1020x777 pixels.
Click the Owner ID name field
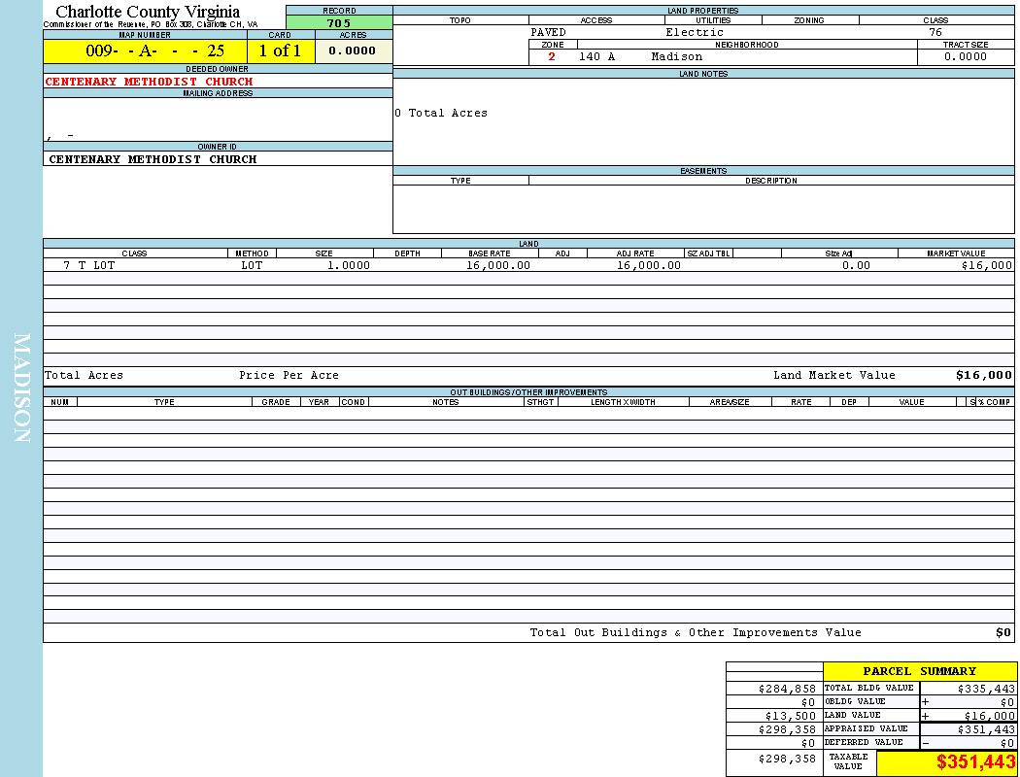153,159
